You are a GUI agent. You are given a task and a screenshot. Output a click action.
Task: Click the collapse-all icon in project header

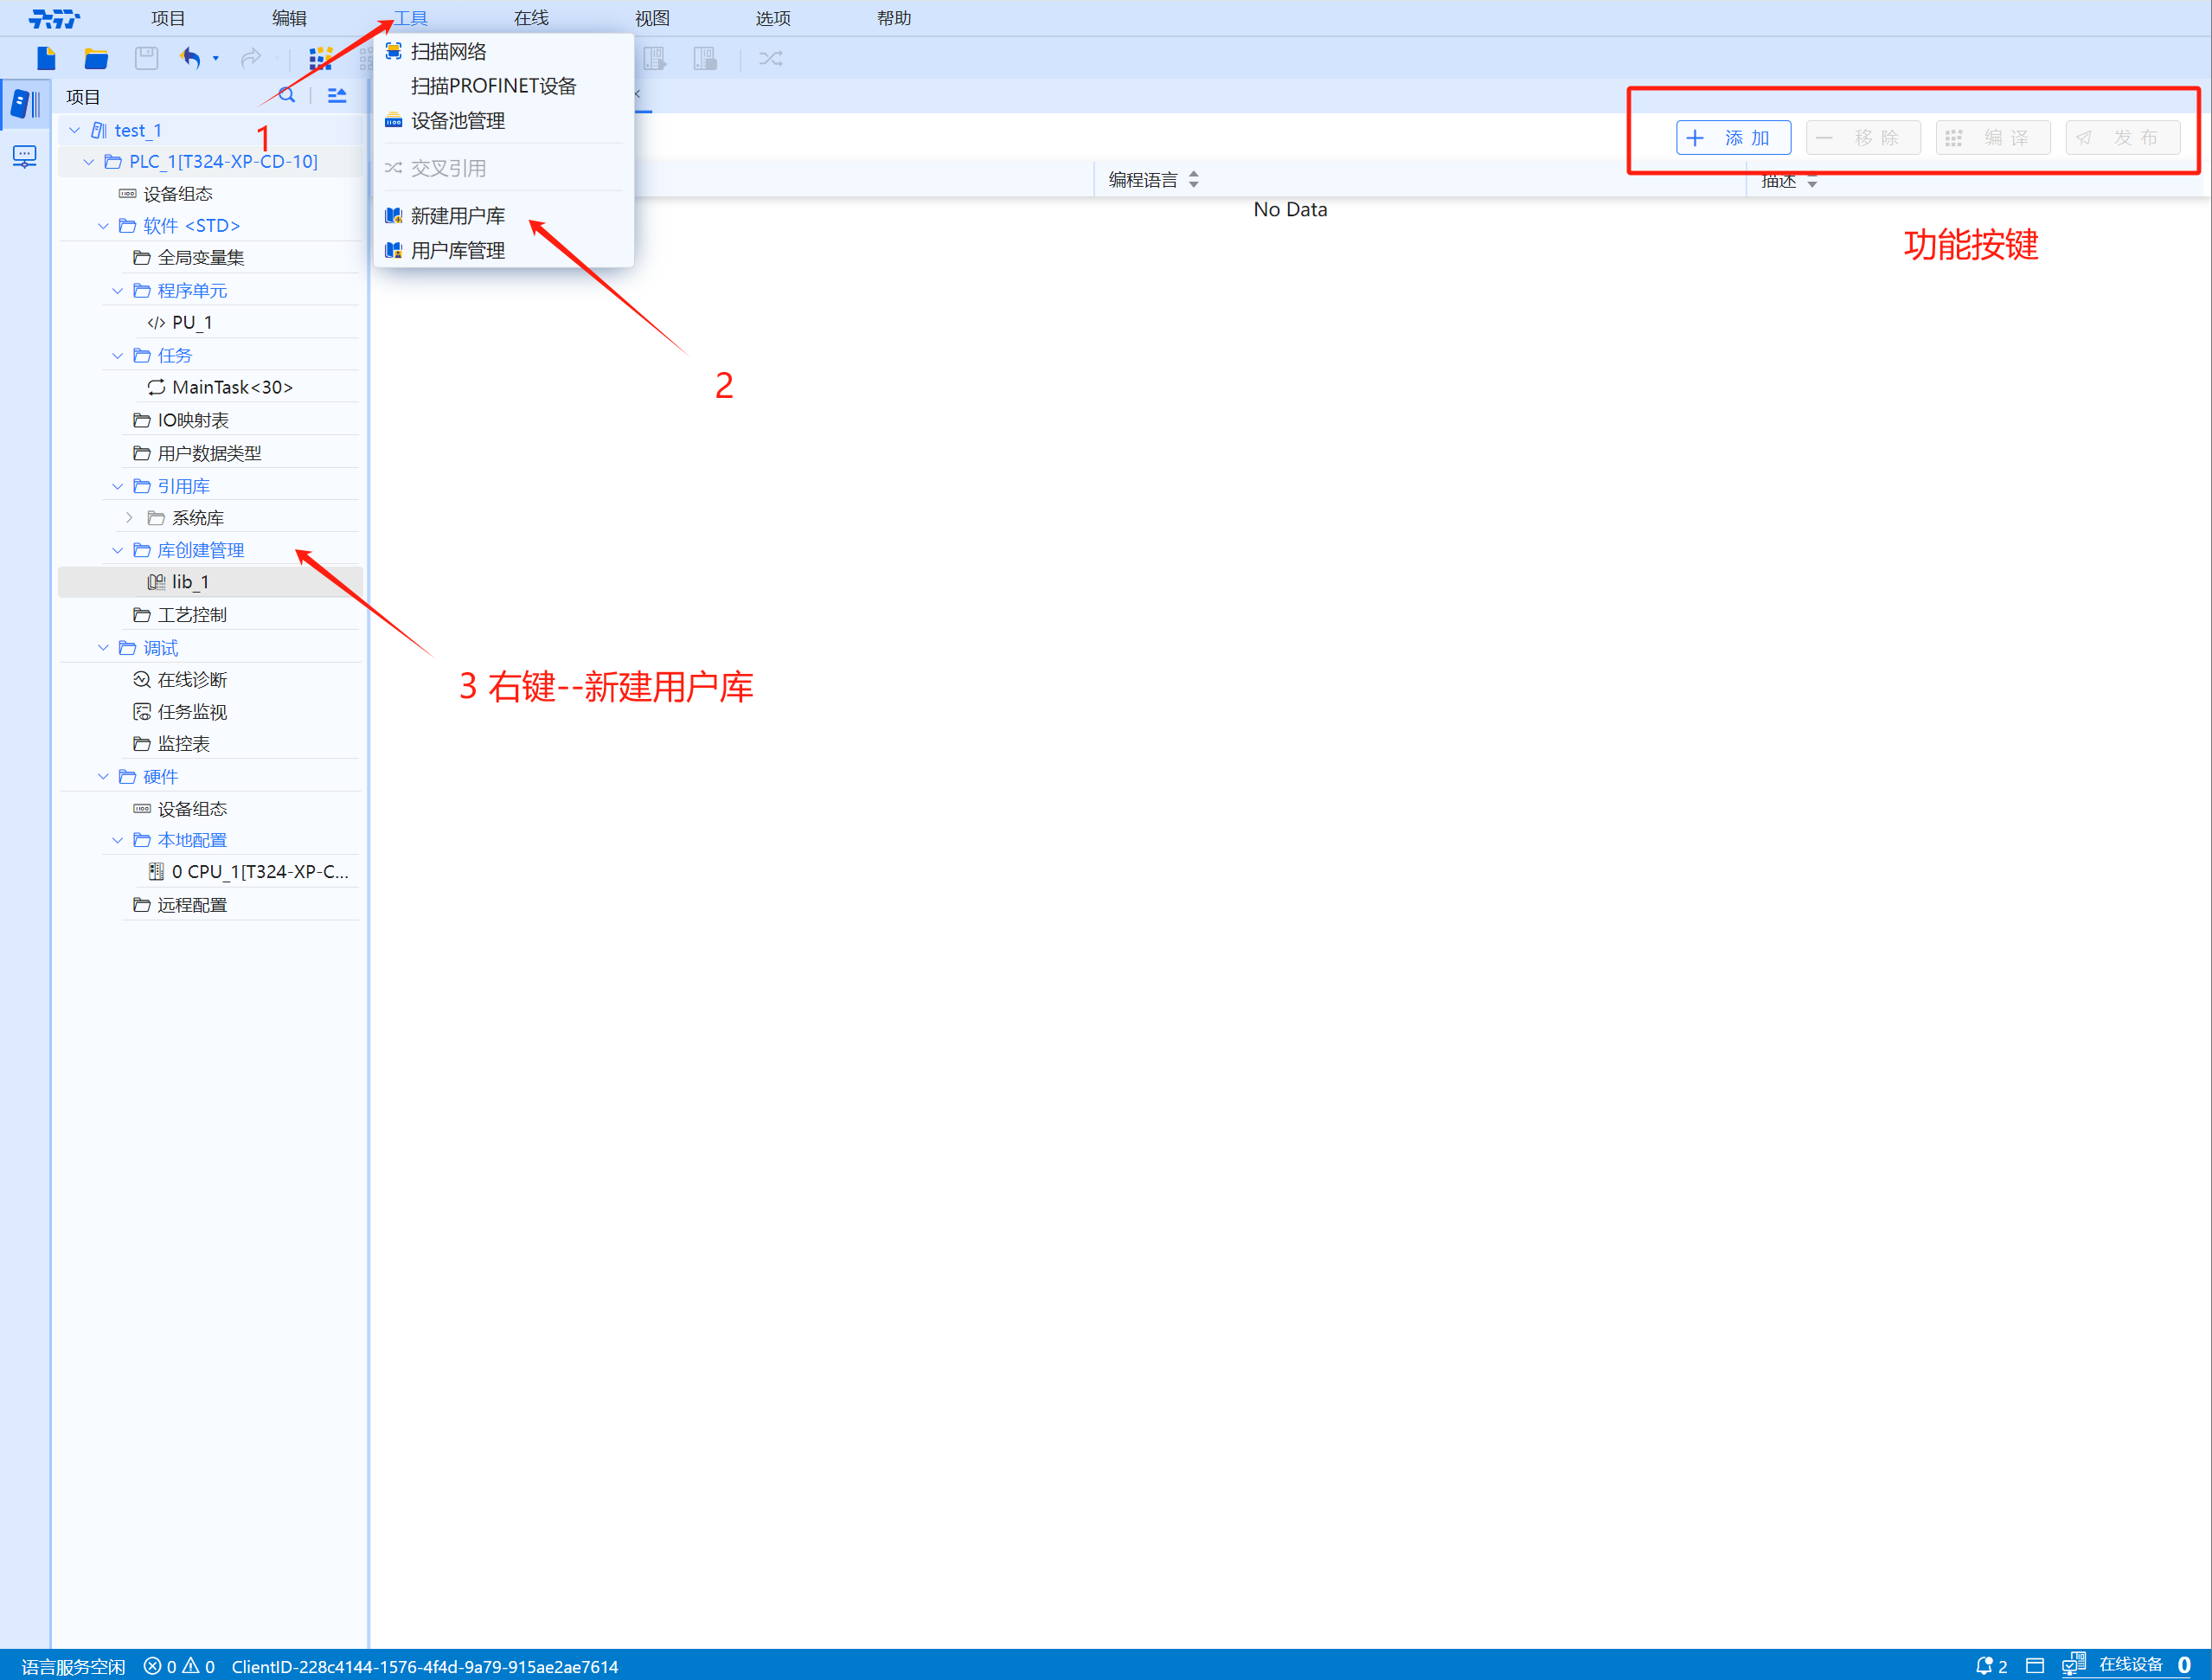337,96
